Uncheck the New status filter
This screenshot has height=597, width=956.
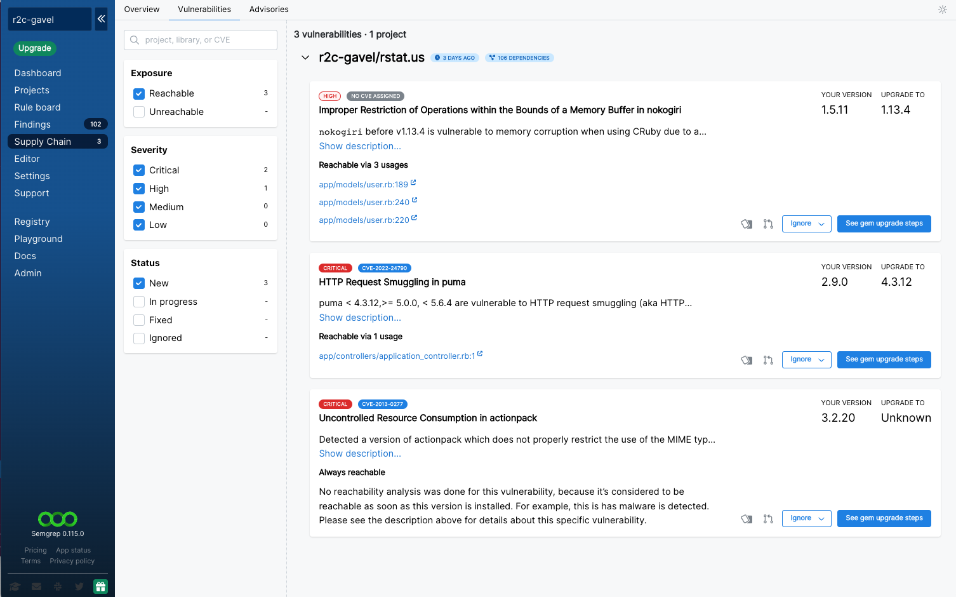click(x=139, y=283)
